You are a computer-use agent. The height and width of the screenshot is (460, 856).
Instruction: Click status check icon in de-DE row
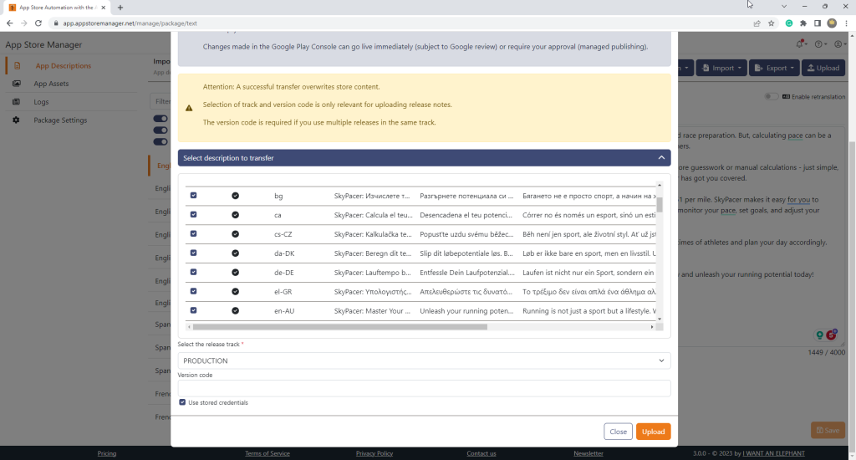235,272
